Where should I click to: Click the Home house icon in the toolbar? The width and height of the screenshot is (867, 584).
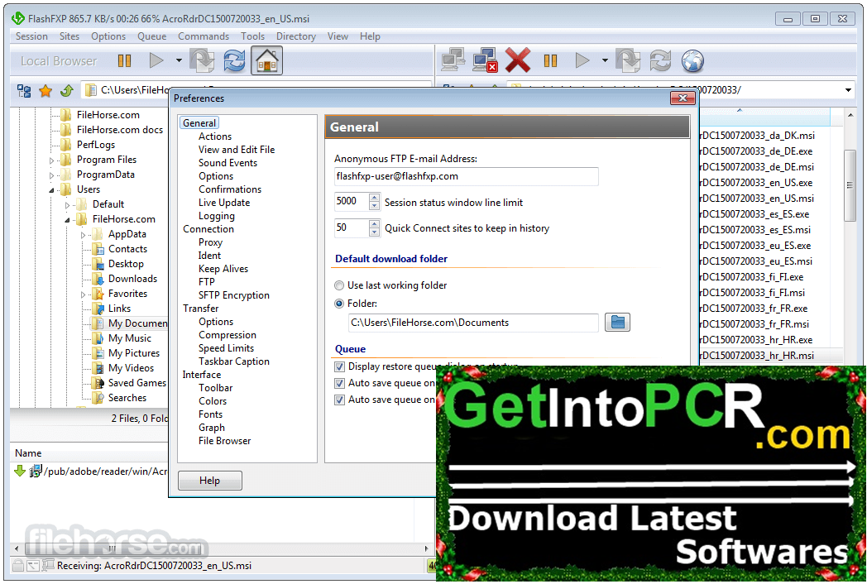[x=267, y=60]
